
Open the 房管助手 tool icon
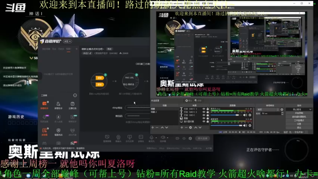click(58, 105)
